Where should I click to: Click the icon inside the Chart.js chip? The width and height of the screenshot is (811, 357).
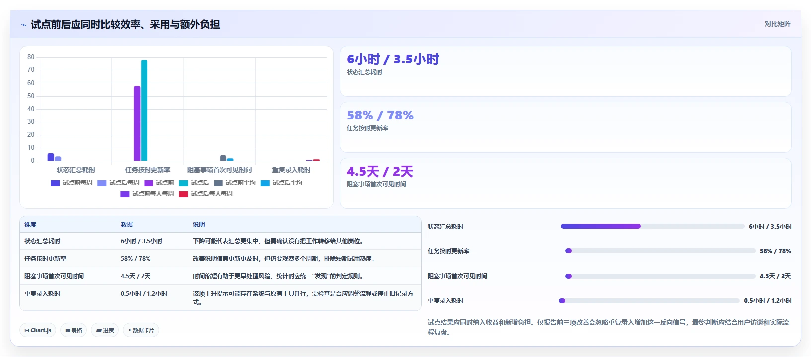(x=27, y=330)
